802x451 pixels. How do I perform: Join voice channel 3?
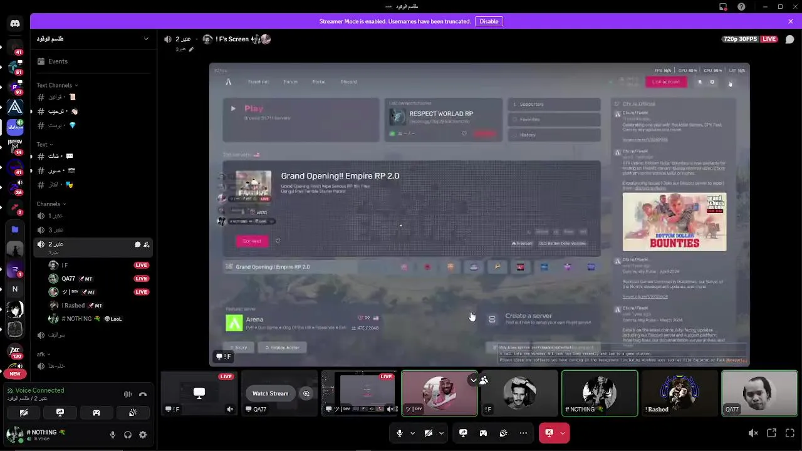(x=93, y=230)
